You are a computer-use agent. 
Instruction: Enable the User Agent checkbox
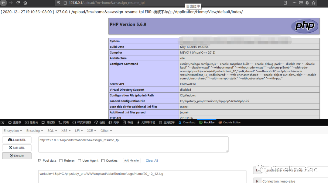pyautogui.click(x=80, y=161)
